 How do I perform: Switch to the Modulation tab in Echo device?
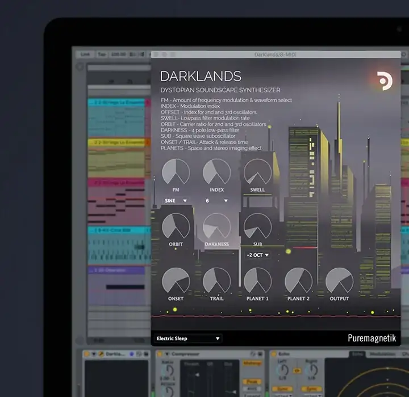coord(382,354)
